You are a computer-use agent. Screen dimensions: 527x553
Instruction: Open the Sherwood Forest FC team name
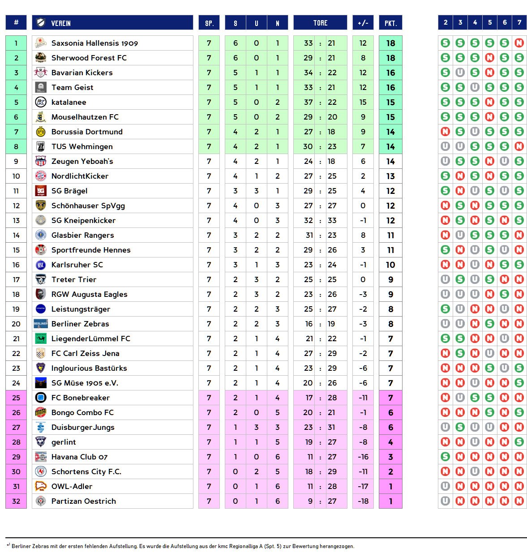click(89, 58)
